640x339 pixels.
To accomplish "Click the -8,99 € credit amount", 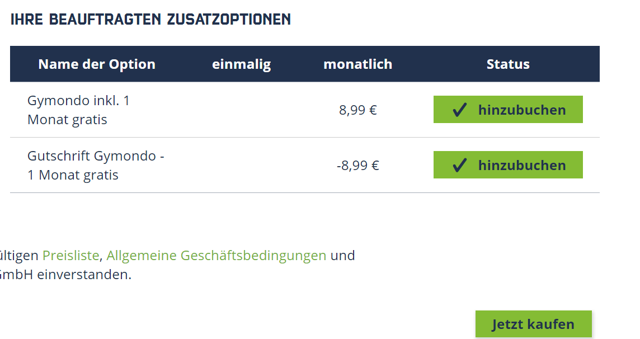I will tap(358, 166).
